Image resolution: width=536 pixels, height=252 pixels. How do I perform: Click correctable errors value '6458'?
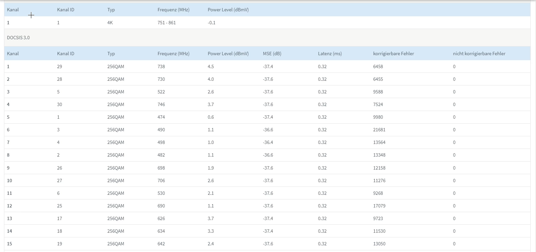click(x=378, y=66)
